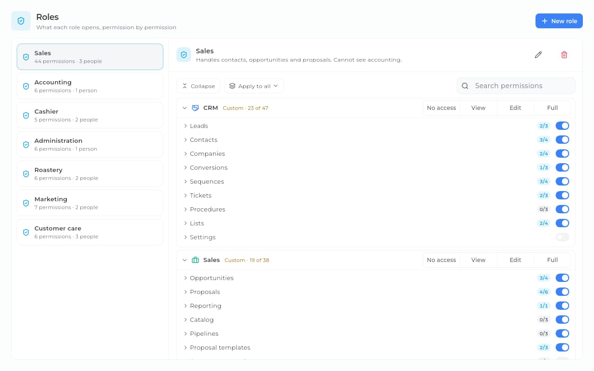
Task: Select the Administration role
Action: click(90, 145)
